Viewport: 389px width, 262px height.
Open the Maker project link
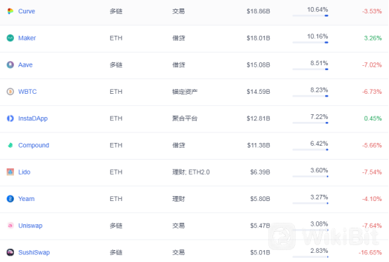(27, 38)
